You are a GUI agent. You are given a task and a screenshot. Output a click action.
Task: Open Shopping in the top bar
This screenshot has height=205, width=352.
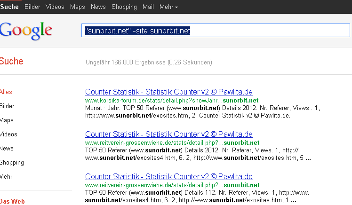[x=124, y=7]
